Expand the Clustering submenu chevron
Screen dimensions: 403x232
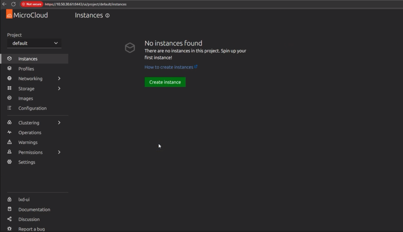[x=59, y=122]
